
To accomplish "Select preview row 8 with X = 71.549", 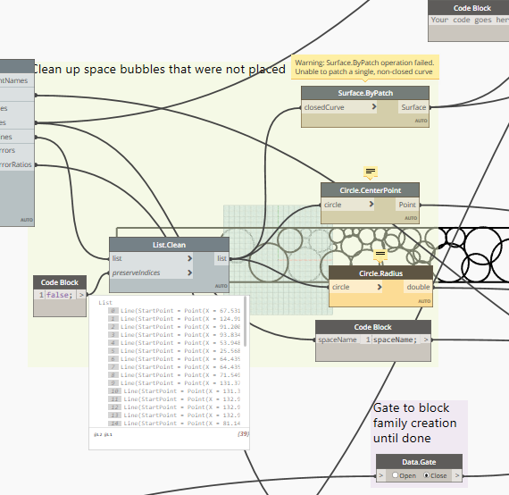I will click(174, 374).
